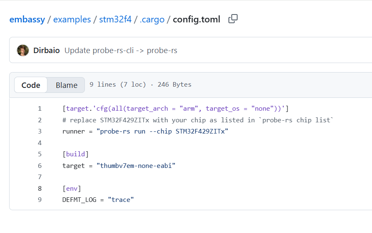This screenshot has width=372, height=233.
Task: Go to the stm32f4 directory breadcrumb
Action: click(114, 19)
